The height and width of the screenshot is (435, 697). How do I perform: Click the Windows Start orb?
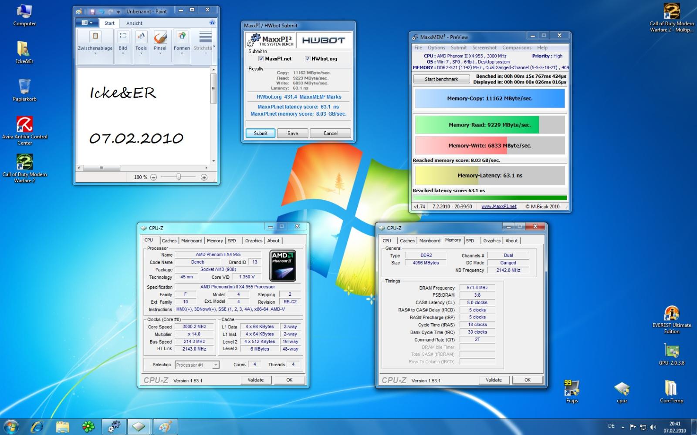tap(11, 427)
